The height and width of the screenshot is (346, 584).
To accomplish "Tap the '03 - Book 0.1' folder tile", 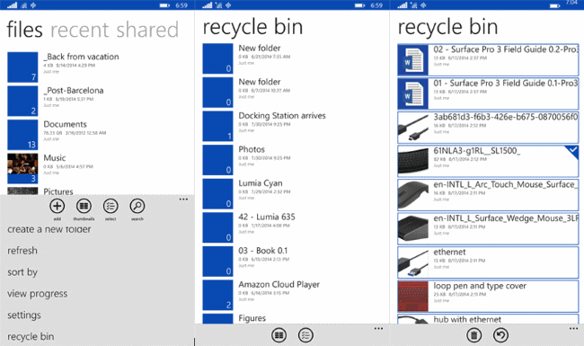I will [218, 262].
